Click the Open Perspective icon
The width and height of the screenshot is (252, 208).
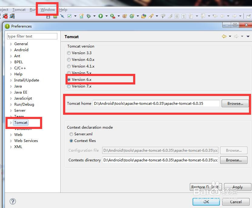248,16
